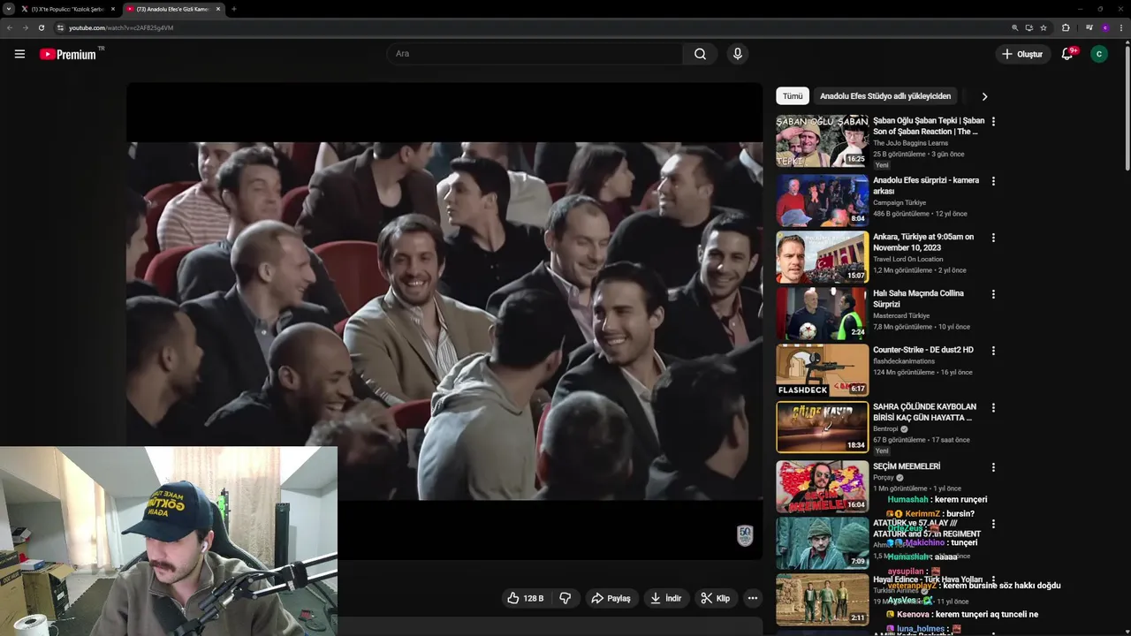This screenshot has height=636, width=1131.
Task: Click the İndir download button
Action: [x=666, y=598]
